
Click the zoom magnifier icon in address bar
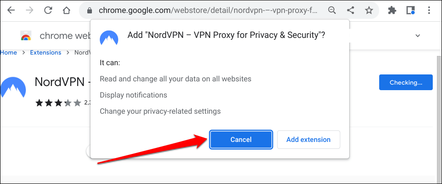tap(332, 11)
